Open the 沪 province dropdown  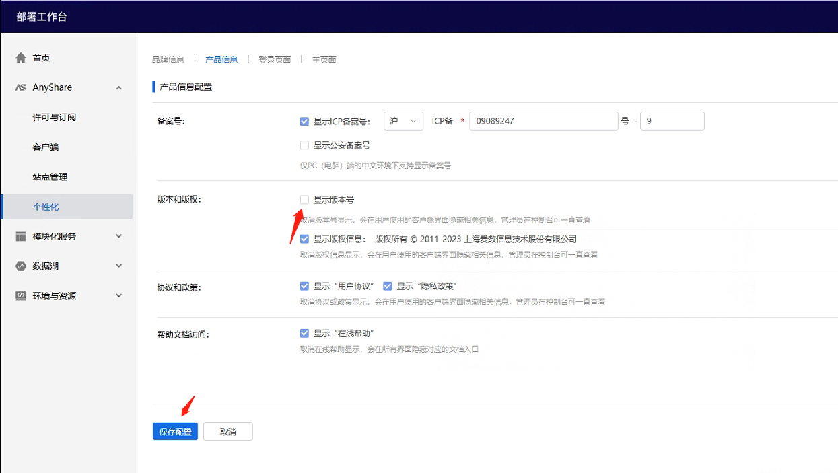click(x=403, y=121)
